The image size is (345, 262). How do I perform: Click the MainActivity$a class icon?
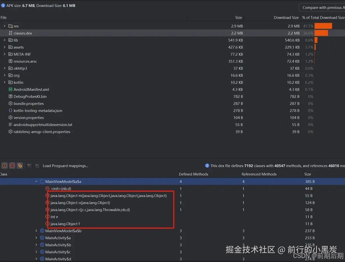42,238
